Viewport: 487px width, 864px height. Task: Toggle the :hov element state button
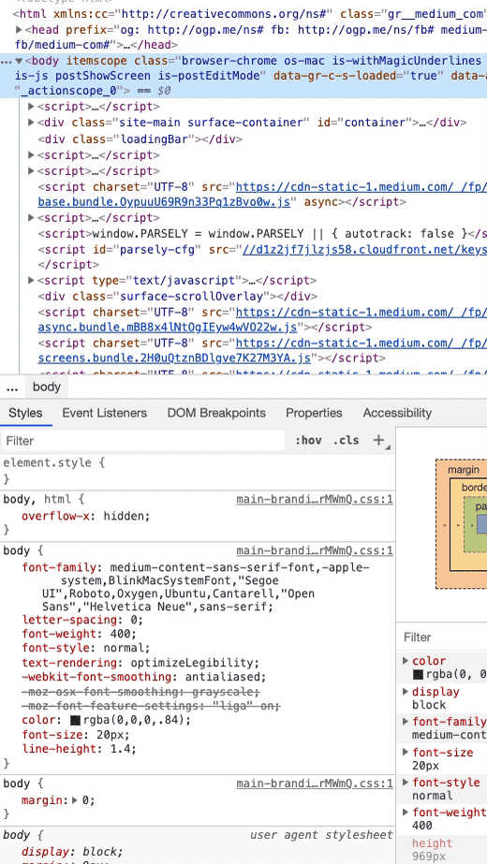click(308, 440)
